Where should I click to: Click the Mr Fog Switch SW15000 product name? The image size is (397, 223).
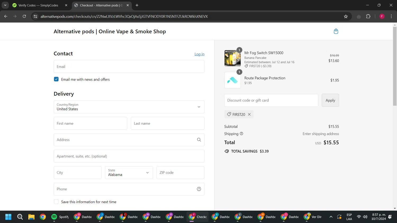click(264, 53)
